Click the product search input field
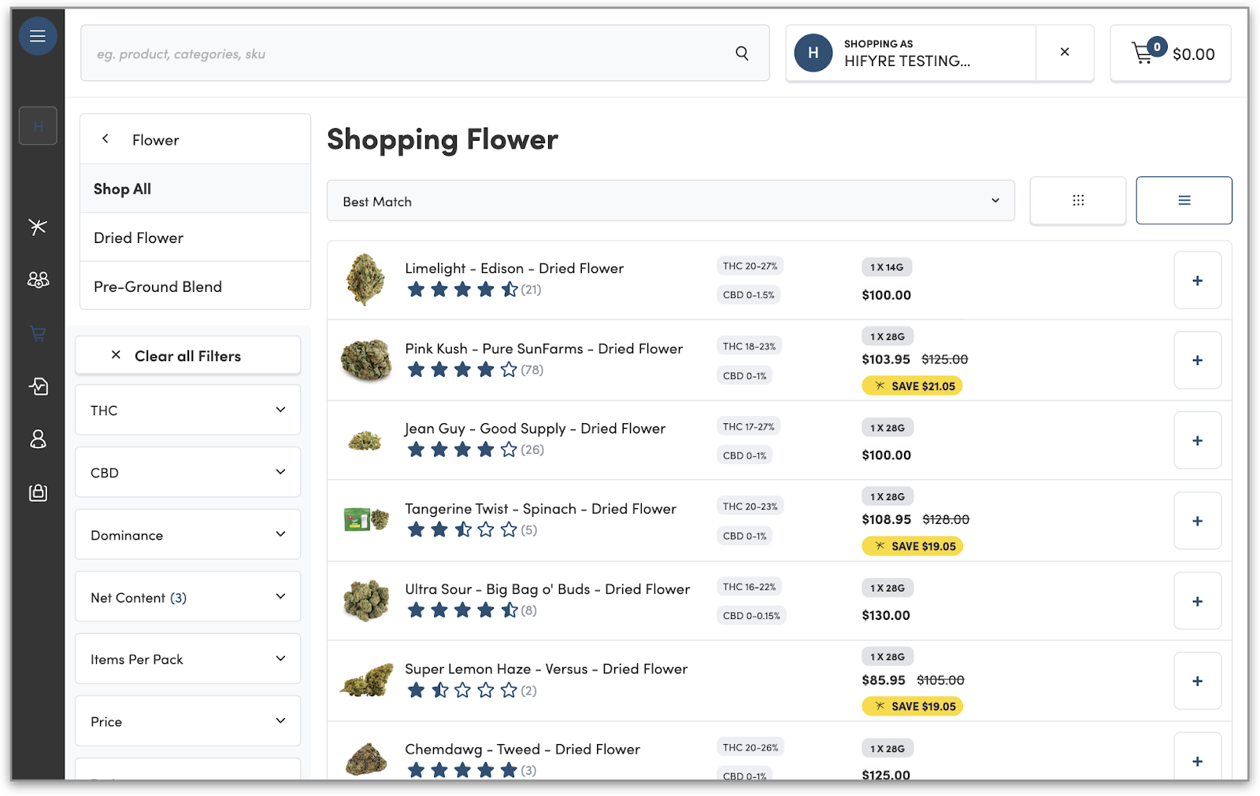Image resolution: width=1260 pixels, height=796 pixels. [409, 53]
